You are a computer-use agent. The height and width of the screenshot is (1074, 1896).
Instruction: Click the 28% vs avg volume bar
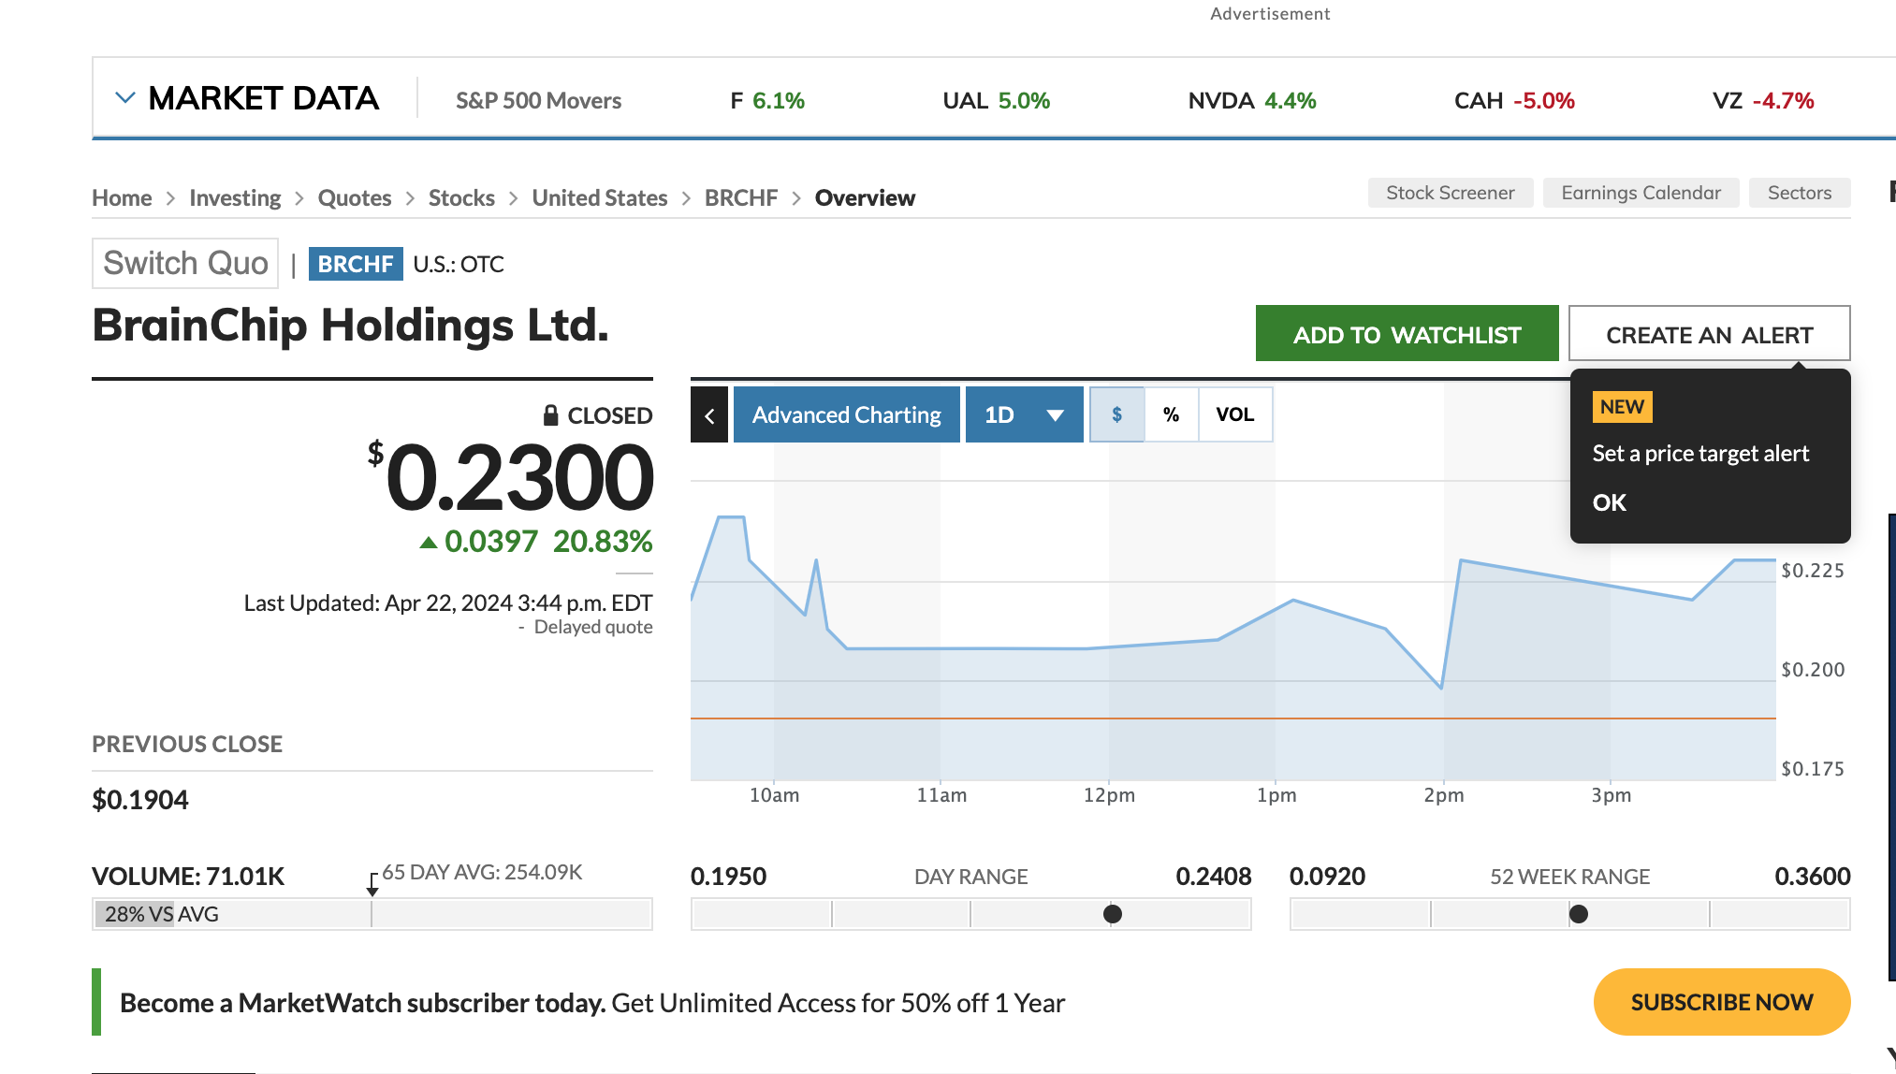[372, 914]
